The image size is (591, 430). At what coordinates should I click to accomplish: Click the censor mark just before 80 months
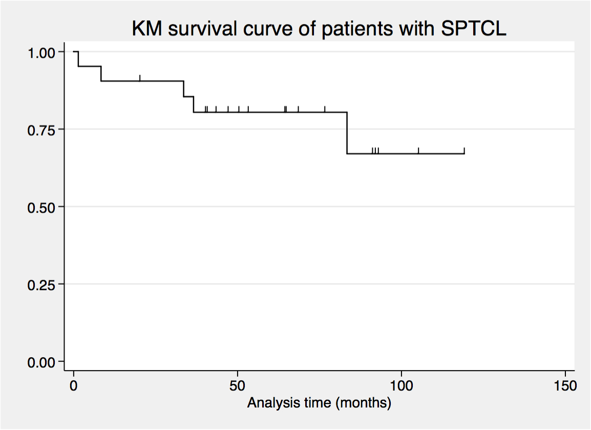point(325,109)
